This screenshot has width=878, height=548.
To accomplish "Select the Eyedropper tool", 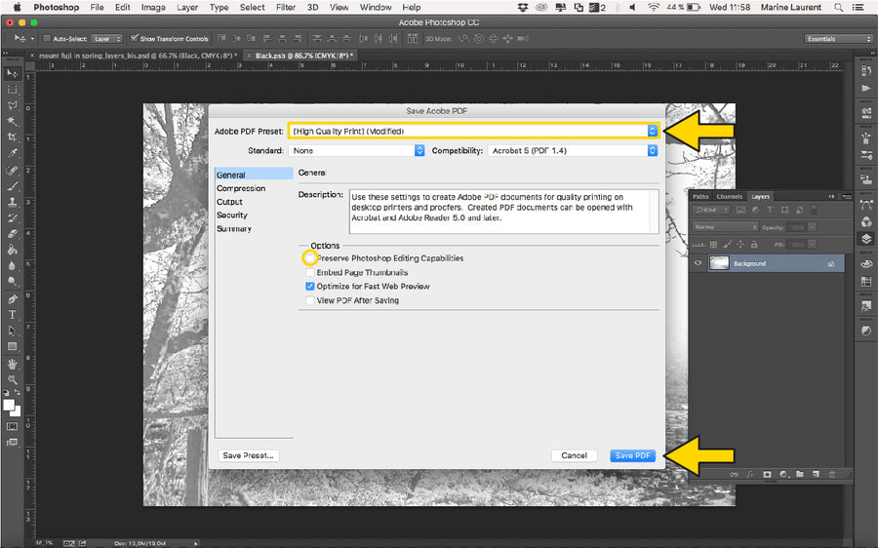I will (12, 153).
